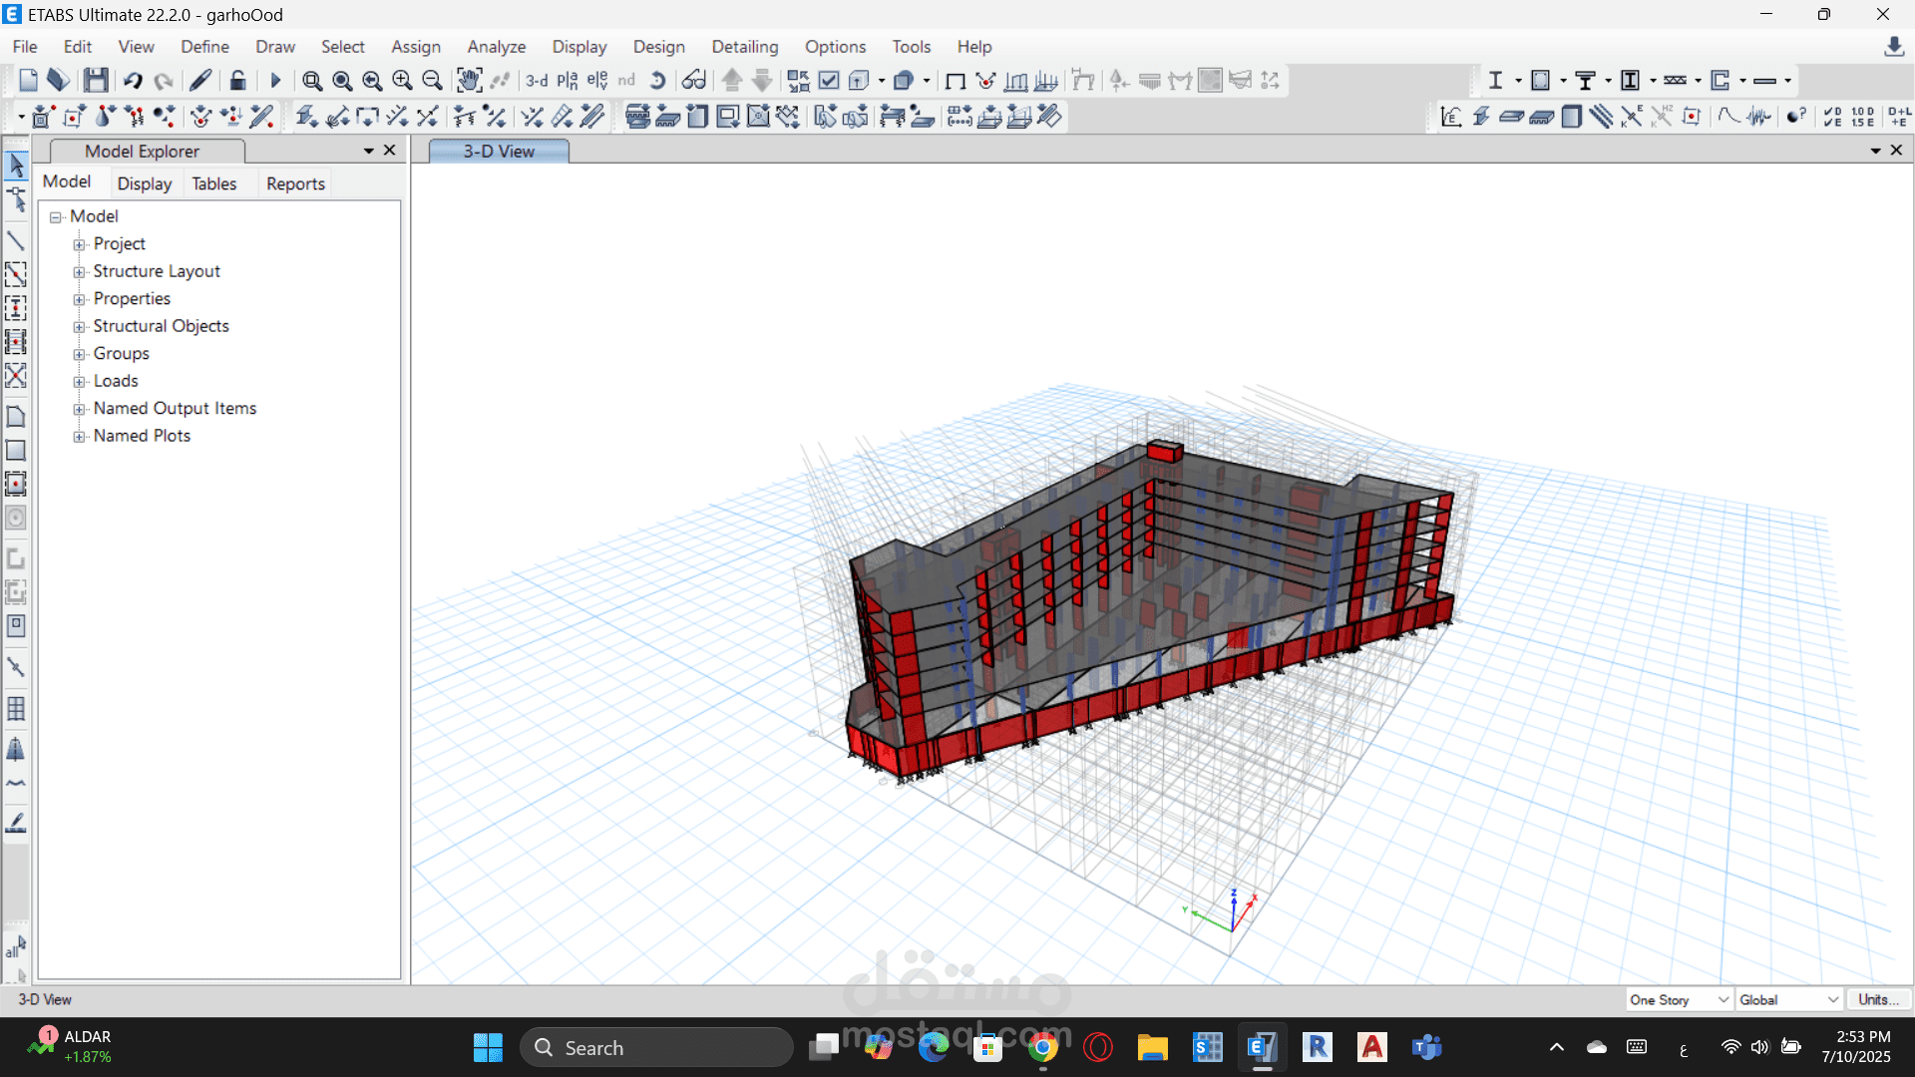Undo the last action
Viewport: 1915px width, 1077px height.
(133, 81)
